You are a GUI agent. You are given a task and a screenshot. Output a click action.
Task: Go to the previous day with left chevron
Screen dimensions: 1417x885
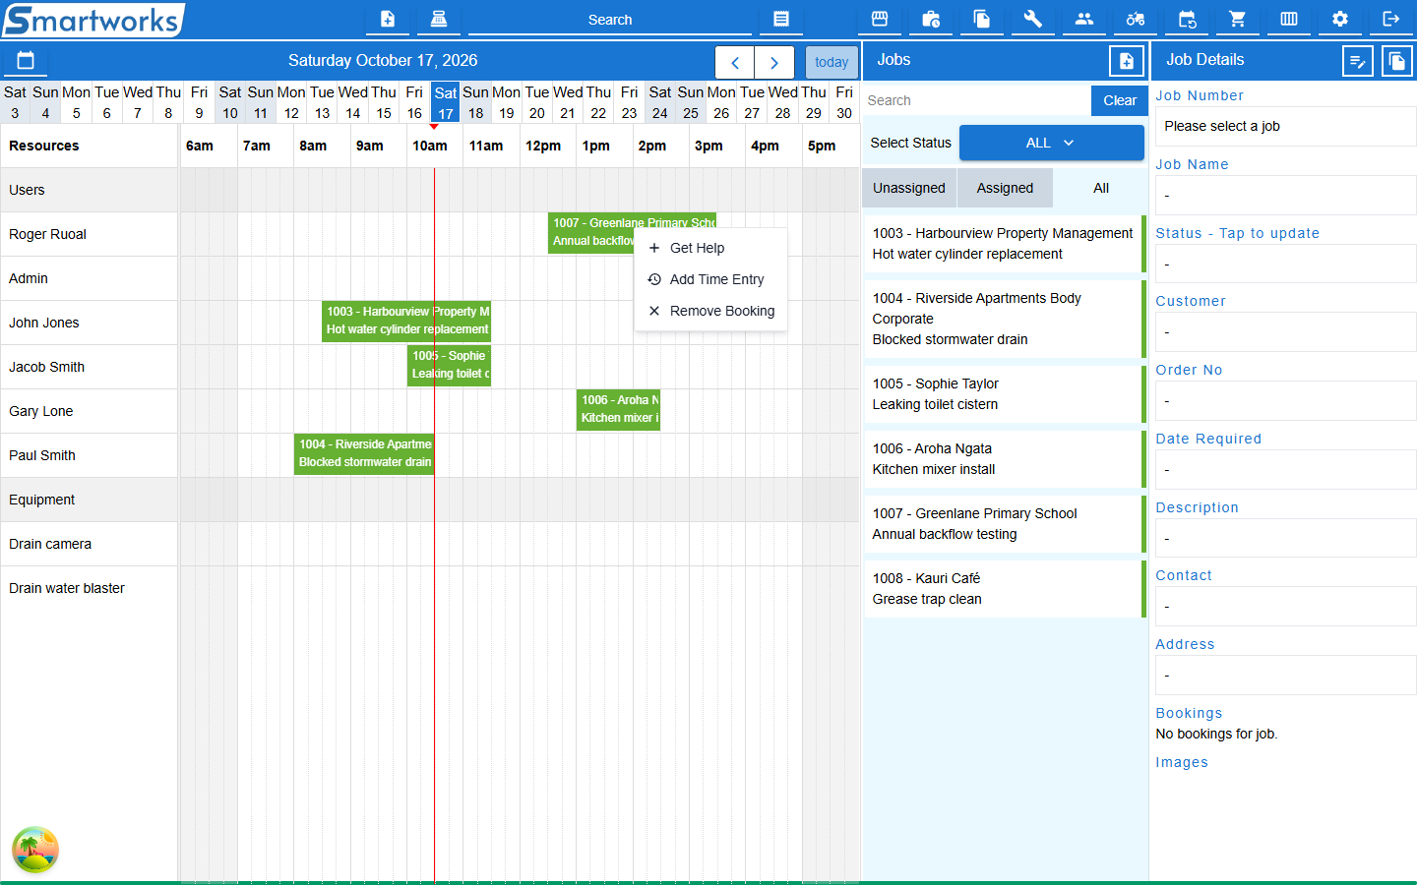click(x=735, y=62)
